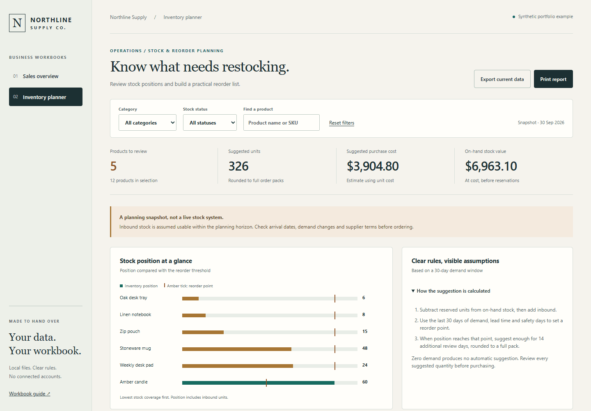Click the 'Clear rules, visible assumptions' heading
Image resolution: width=591 pixels, height=411 pixels.
[x=456, y=261]
